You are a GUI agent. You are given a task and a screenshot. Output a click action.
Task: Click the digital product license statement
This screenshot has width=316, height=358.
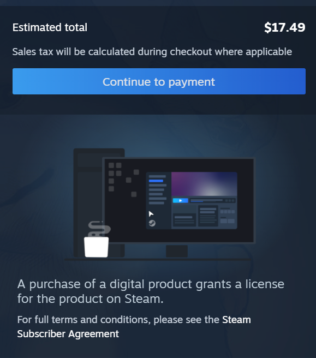pos(151,291)
